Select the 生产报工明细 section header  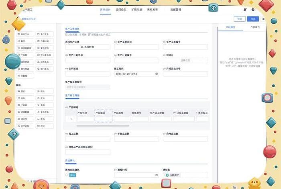pos(72,95)
